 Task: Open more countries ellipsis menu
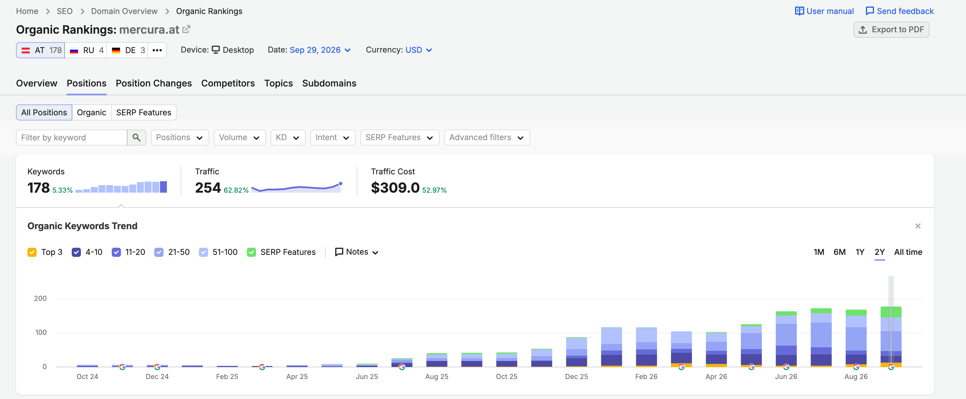click(157, 50)
